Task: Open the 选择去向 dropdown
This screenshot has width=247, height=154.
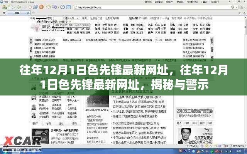Action: [72, 18]
